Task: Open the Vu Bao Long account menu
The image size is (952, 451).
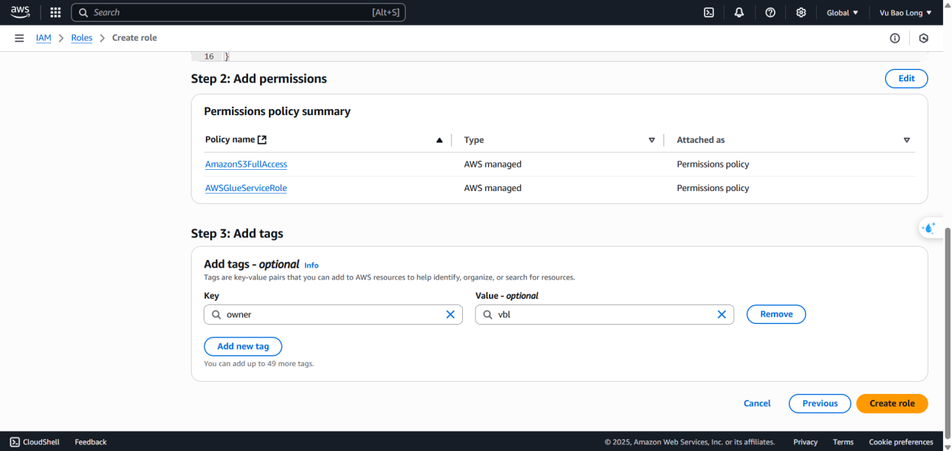Action: [905, 13]
